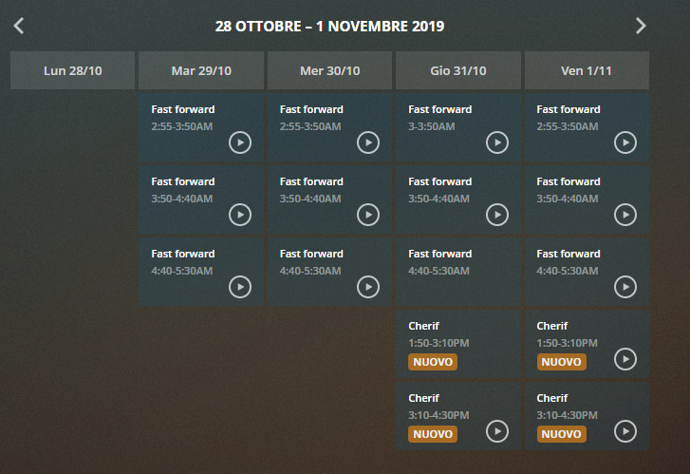Play Tuesday's 3:50-4:40AM Fast forward episode
The image size is (690, 474).
pos(240,215)
